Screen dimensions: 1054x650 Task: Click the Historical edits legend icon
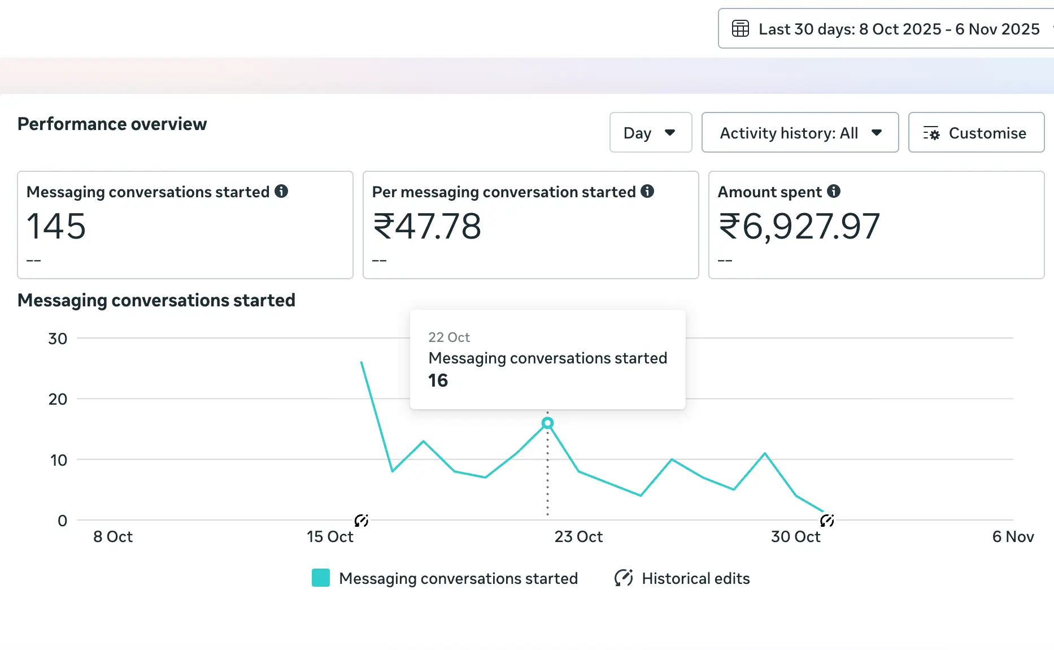point(624,578)
